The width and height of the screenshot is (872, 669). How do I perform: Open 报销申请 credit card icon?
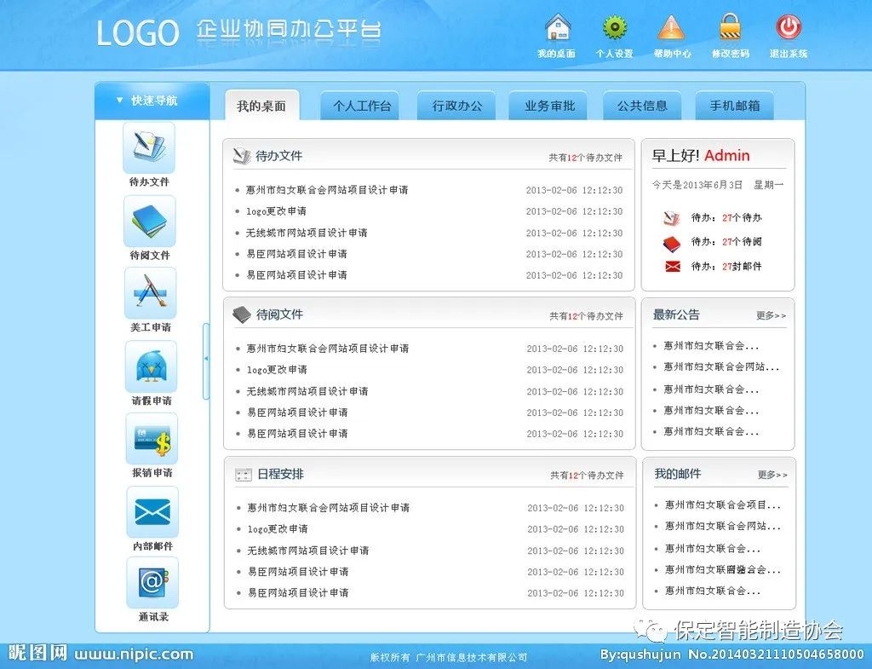point(152,439)
